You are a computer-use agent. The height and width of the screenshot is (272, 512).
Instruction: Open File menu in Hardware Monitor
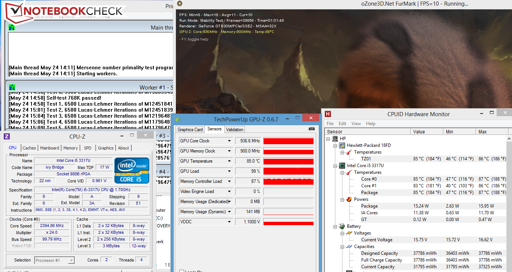pos(330,124)
